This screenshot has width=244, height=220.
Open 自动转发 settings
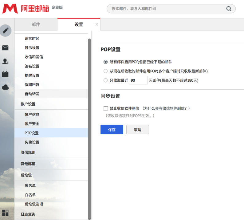[51, 94]
